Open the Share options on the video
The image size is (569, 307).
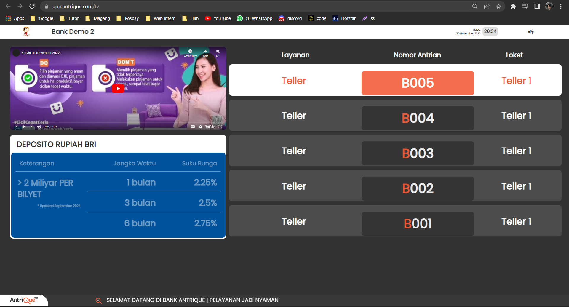[x=205, y=51]
